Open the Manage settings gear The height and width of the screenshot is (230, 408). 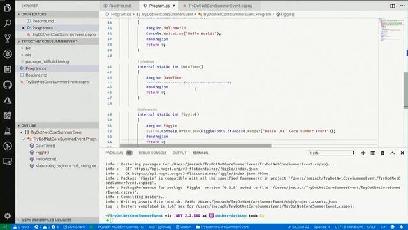(x=7, y=216)
